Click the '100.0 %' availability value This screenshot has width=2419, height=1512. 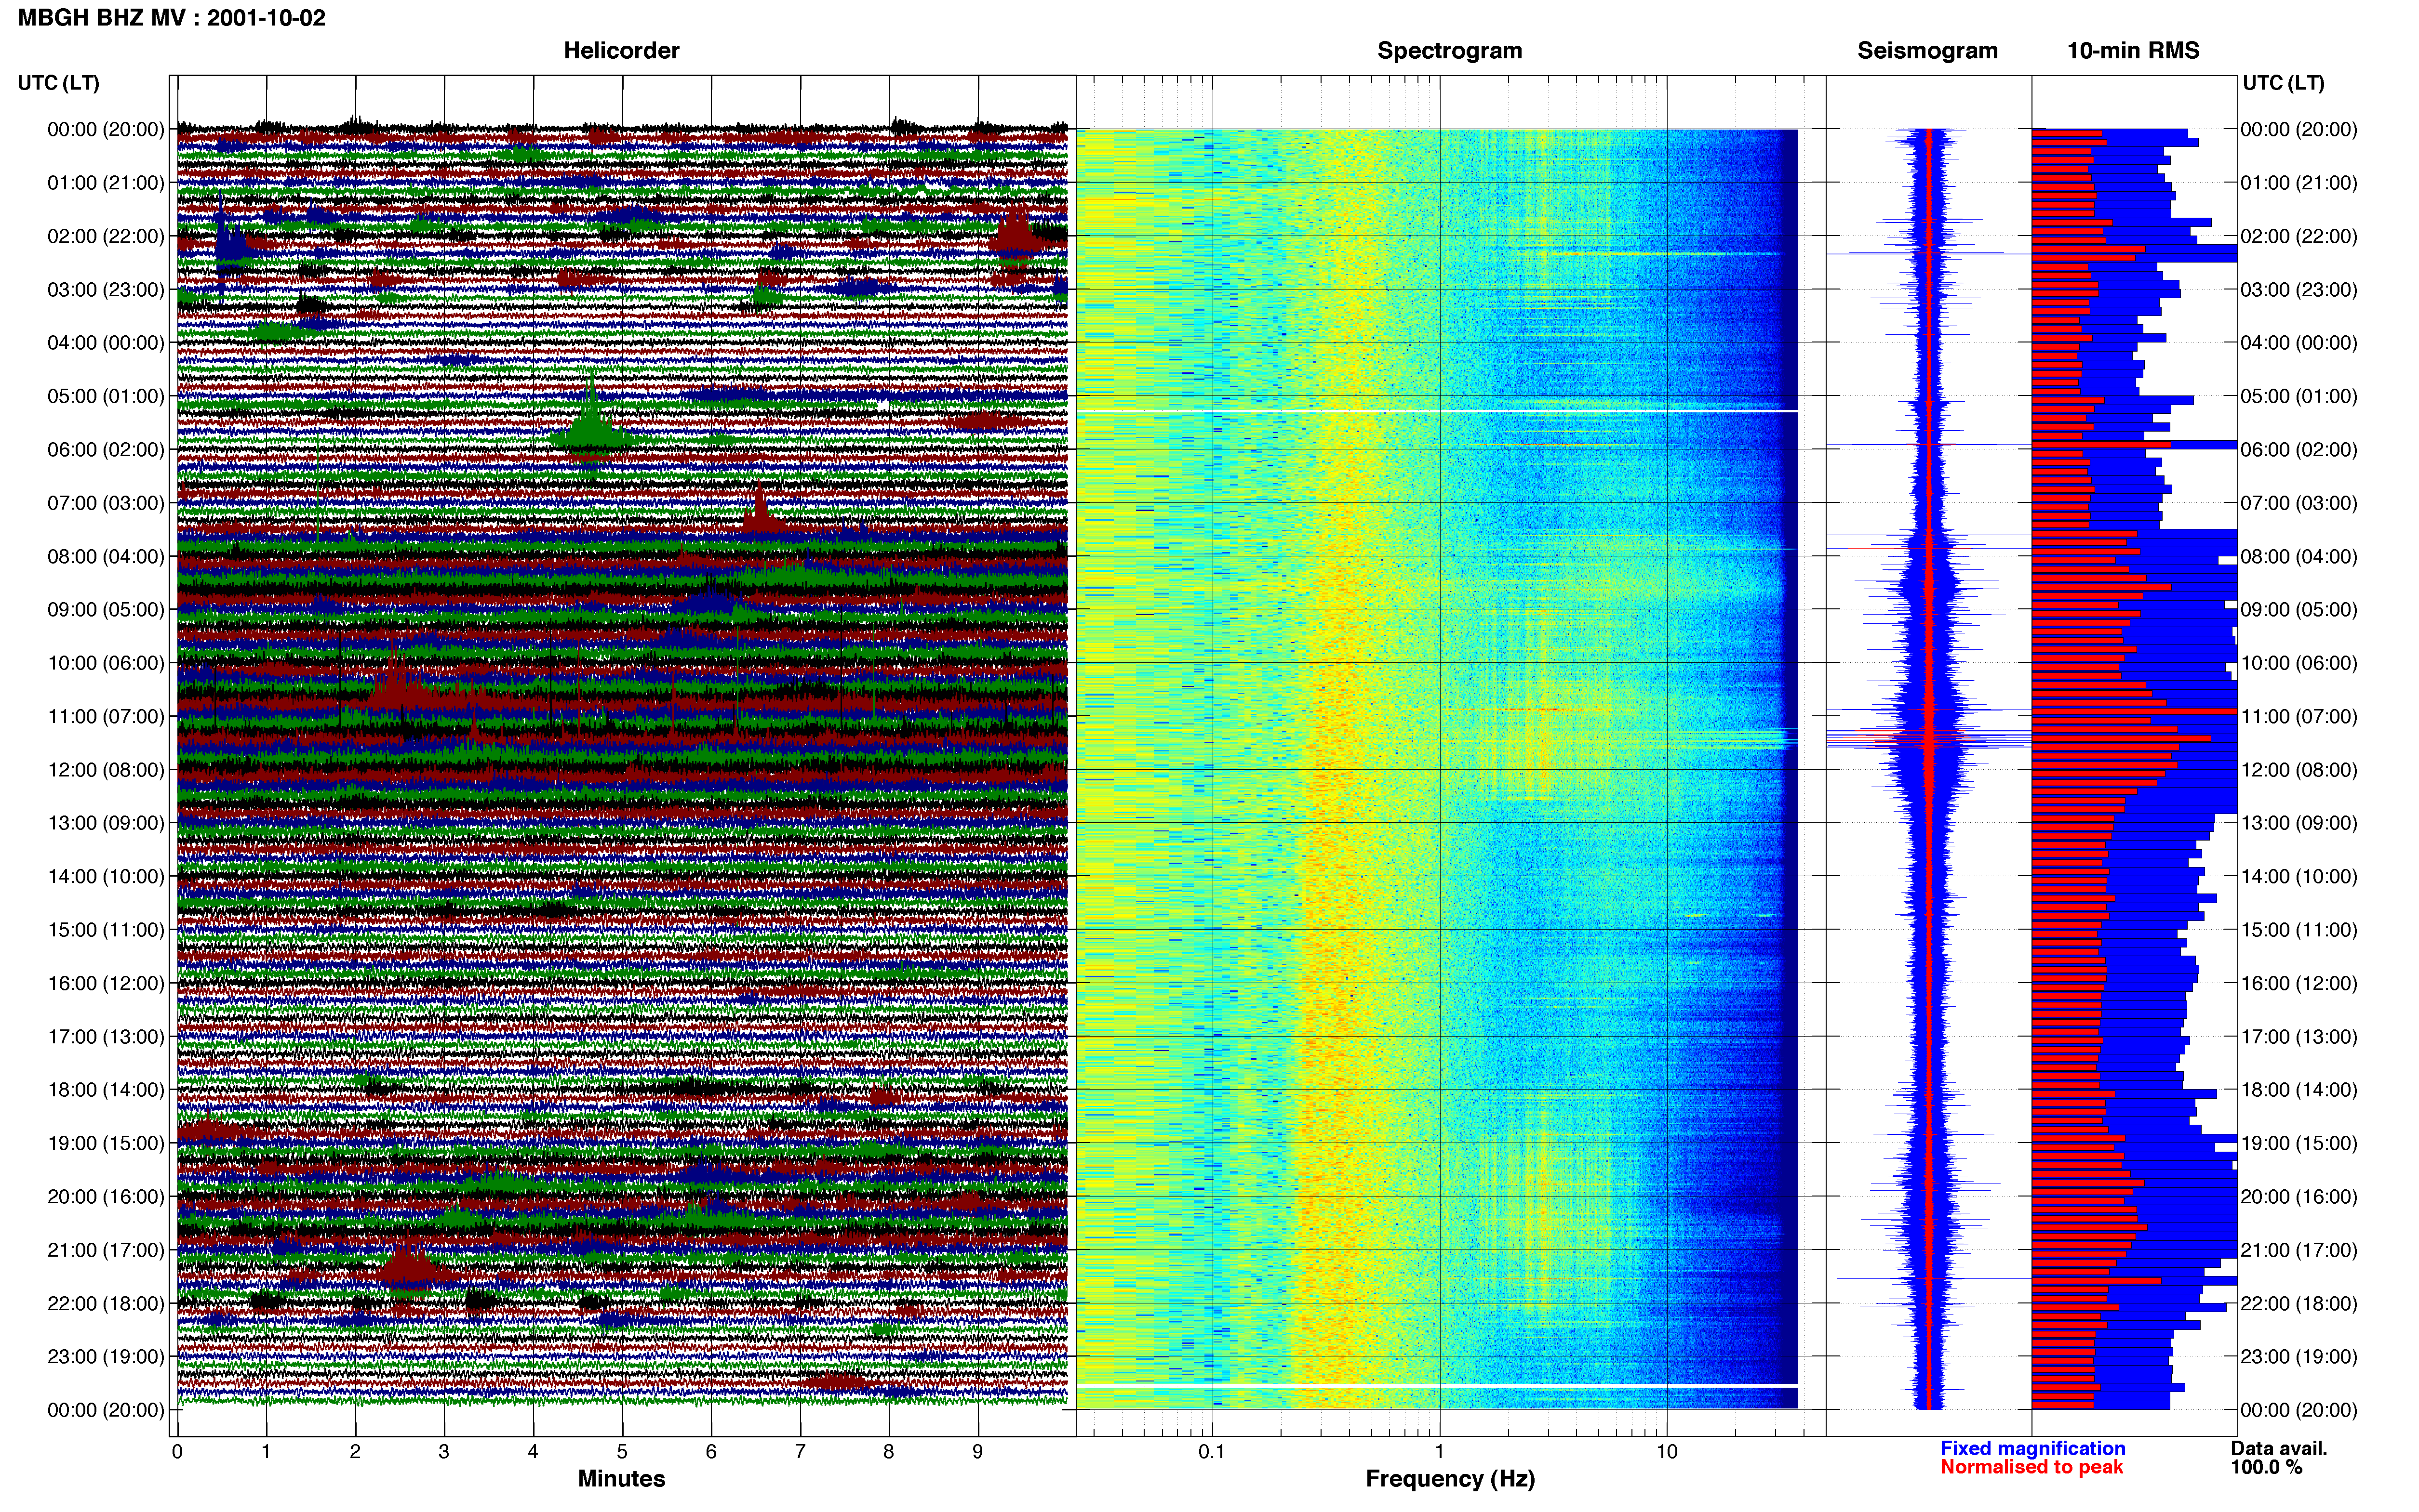tap(2266, 1467)
